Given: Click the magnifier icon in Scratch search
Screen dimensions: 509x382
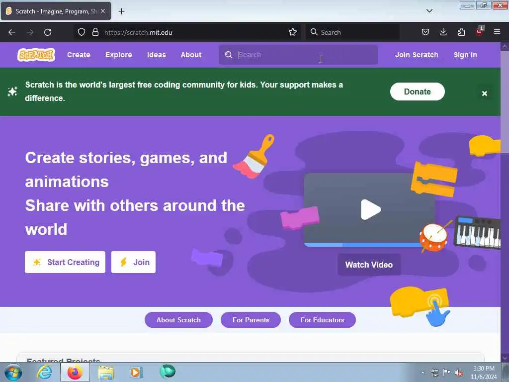Looking at the screenshot, I should pos(229,55).
